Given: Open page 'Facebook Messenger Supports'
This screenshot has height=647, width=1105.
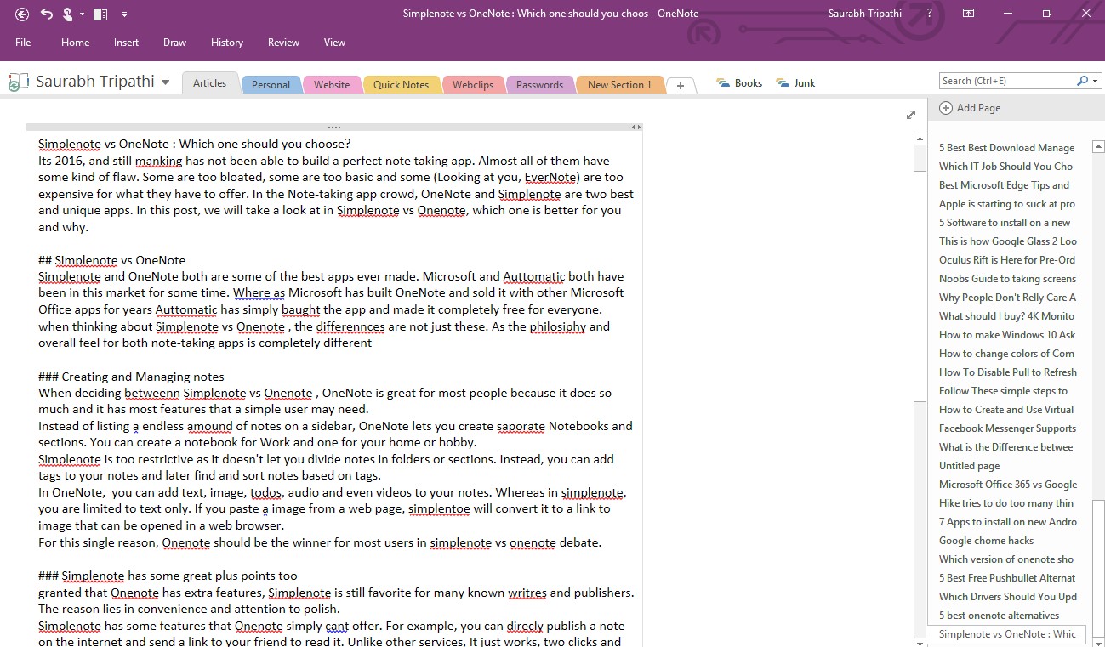Looking at the screenshot, I should click(x=1009, y=428).
